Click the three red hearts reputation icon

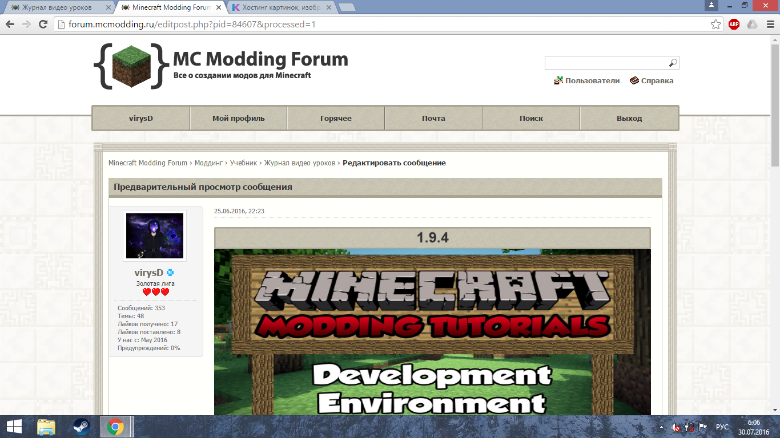pos(156,292)
